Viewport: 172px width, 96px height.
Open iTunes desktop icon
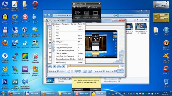tap(166, 31)
